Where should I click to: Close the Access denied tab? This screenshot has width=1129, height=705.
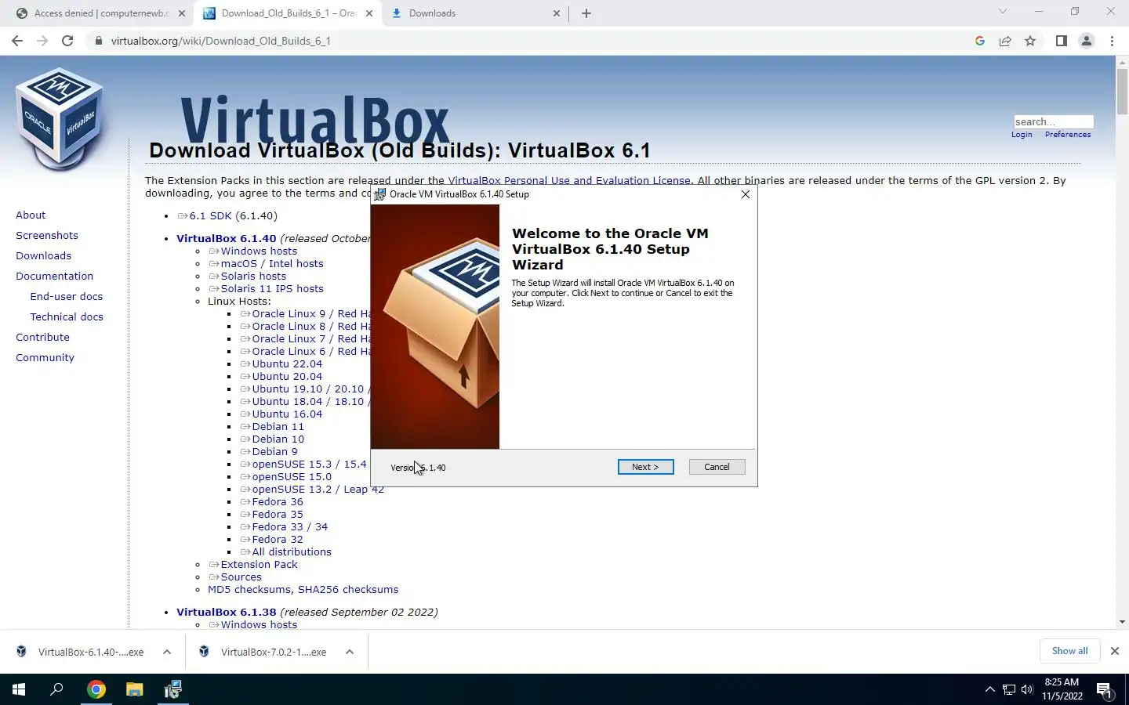click(x=182, y=13)
